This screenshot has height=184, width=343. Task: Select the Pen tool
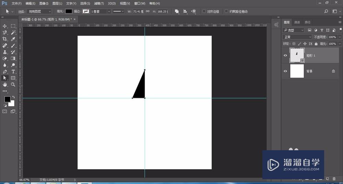5,72
